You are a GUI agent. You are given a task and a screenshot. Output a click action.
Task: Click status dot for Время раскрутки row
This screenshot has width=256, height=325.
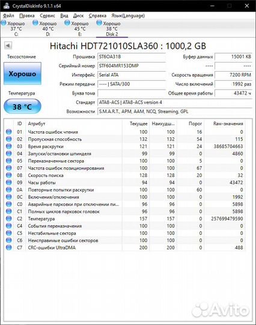pyautogui.click(x=8, y=146)
